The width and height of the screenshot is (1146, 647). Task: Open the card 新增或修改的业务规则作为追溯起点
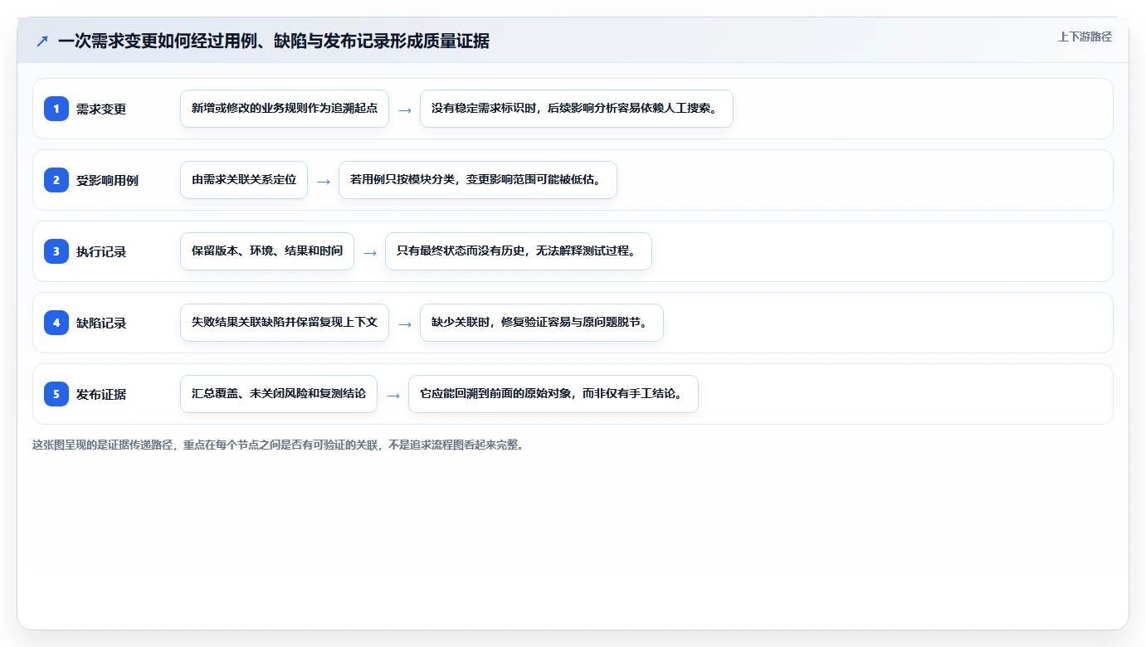(285, 109)
